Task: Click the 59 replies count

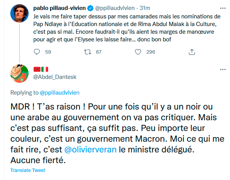Action: pyautogui.click(x=48, y=52)
